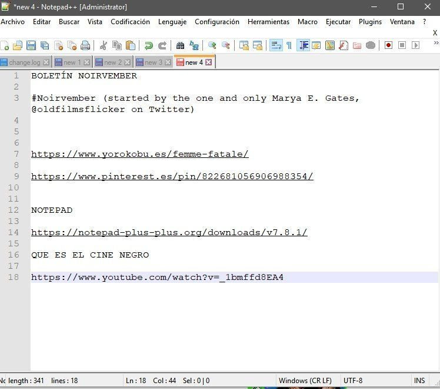440x389 pixels.
Task: Open the Configuración menu
Action: click(217, 22)
